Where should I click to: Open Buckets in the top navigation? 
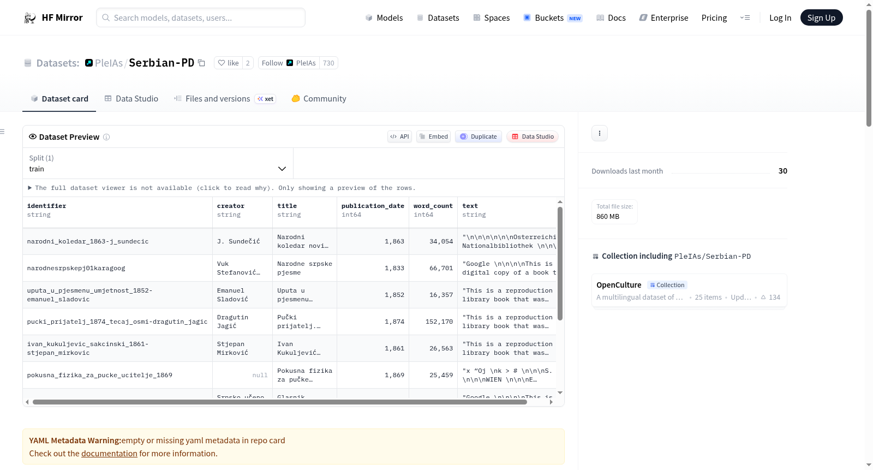tap(553, 18)
